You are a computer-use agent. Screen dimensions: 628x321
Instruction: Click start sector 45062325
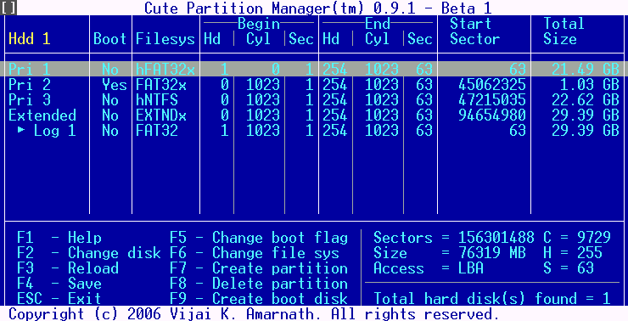coord(492,85)
